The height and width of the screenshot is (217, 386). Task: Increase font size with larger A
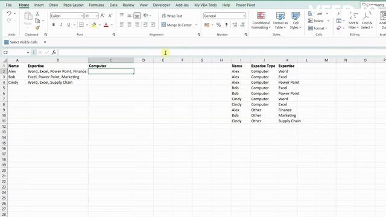(x=103, y=16)
